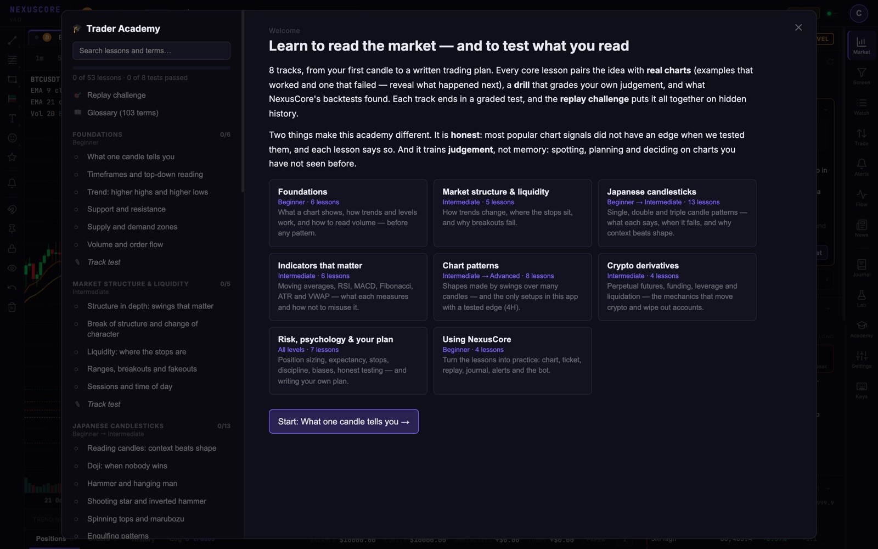Open lesson Timeframes and top-down reading
This screenshot has width=878, height=549.
(x=151, y=174)
